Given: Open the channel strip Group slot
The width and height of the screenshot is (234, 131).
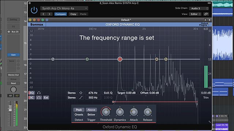Looking at the screenshot, I should (14, 79).
